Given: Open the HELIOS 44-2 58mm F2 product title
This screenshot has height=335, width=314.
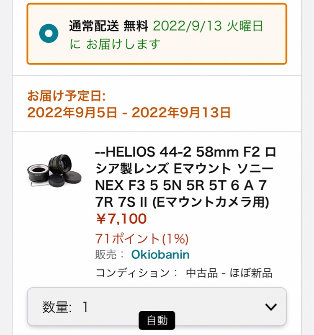Looking at the screenshot, I should [x=185, y=177].
